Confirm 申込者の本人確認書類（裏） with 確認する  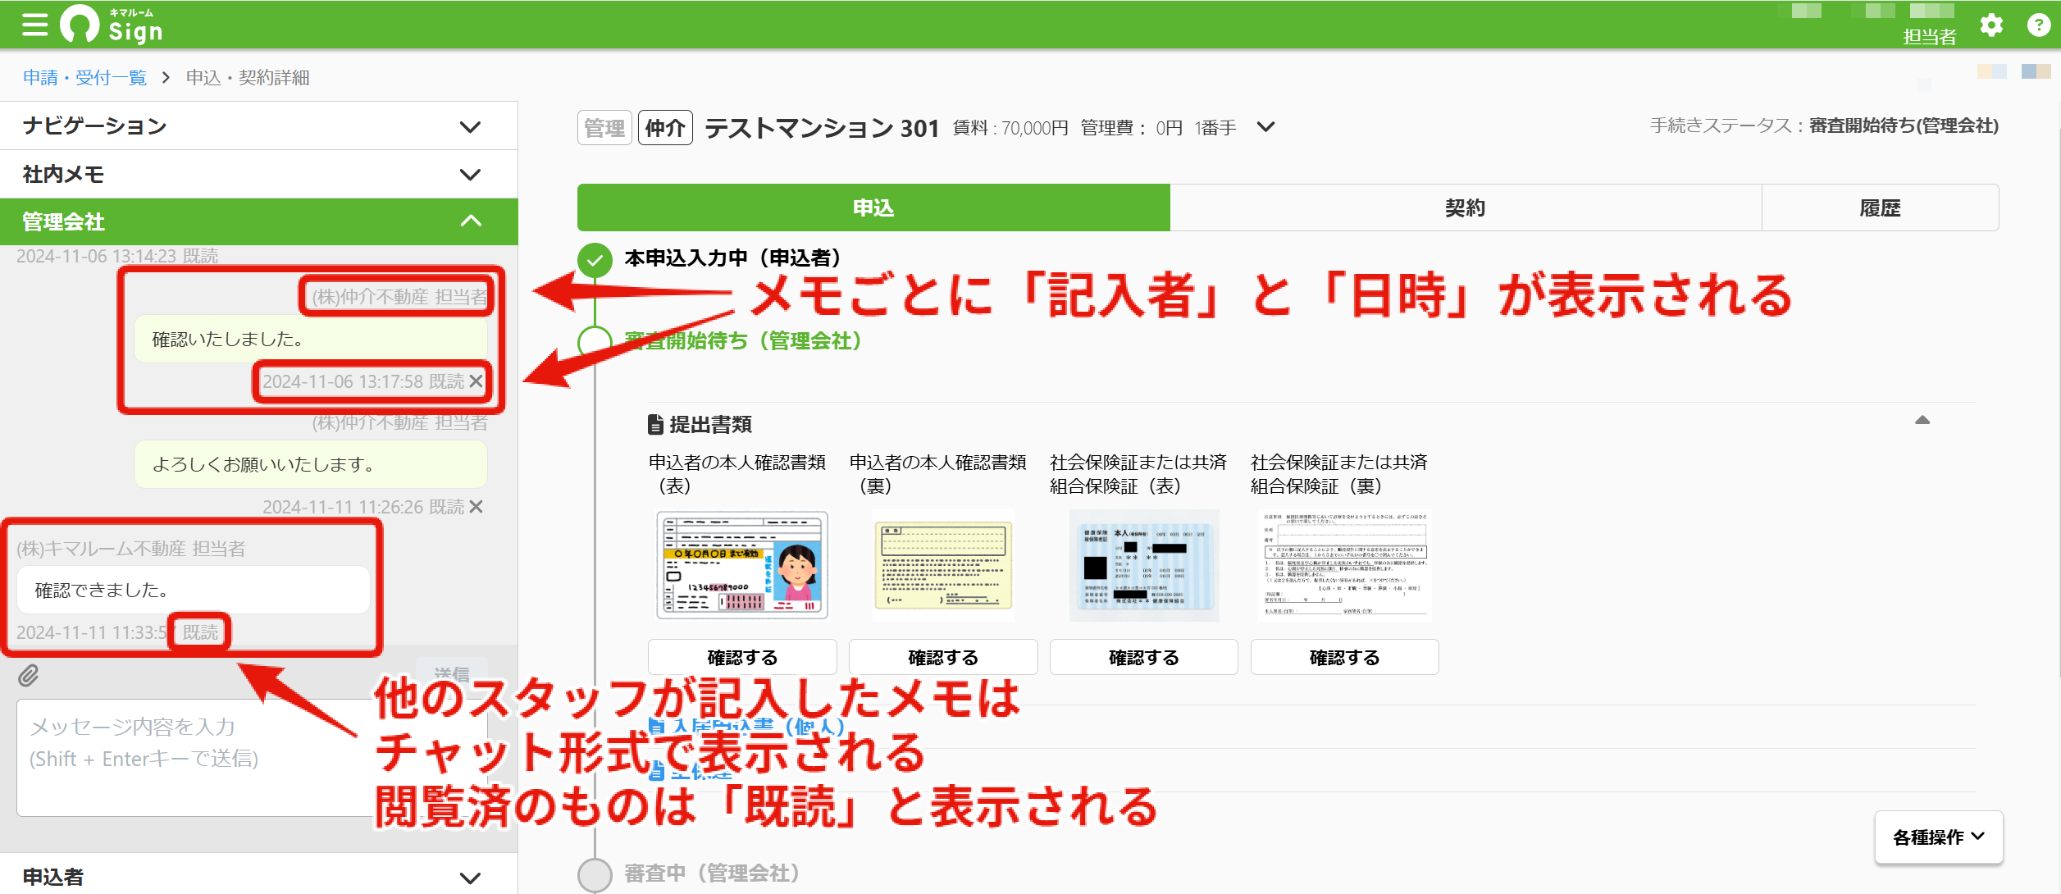[x=943, y=657]
